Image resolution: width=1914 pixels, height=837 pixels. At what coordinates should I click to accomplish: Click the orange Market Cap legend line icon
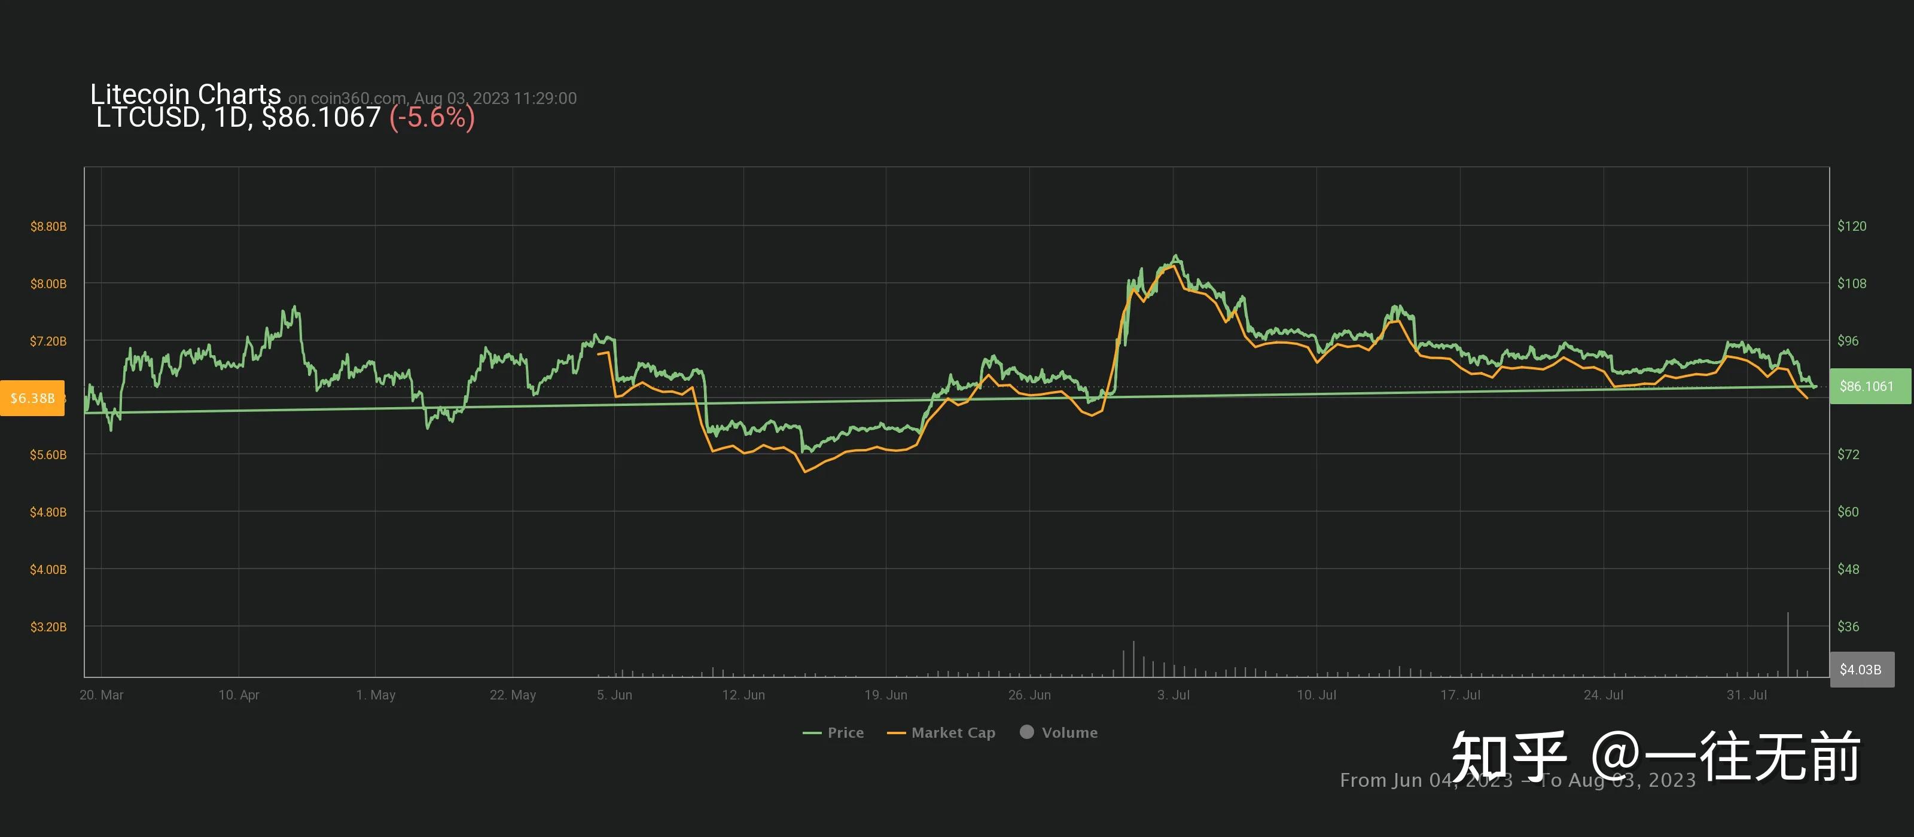click(896, 733)
